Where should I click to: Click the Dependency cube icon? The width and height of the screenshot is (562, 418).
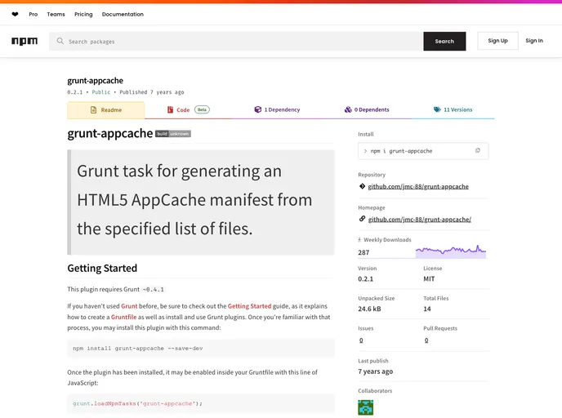257,109
